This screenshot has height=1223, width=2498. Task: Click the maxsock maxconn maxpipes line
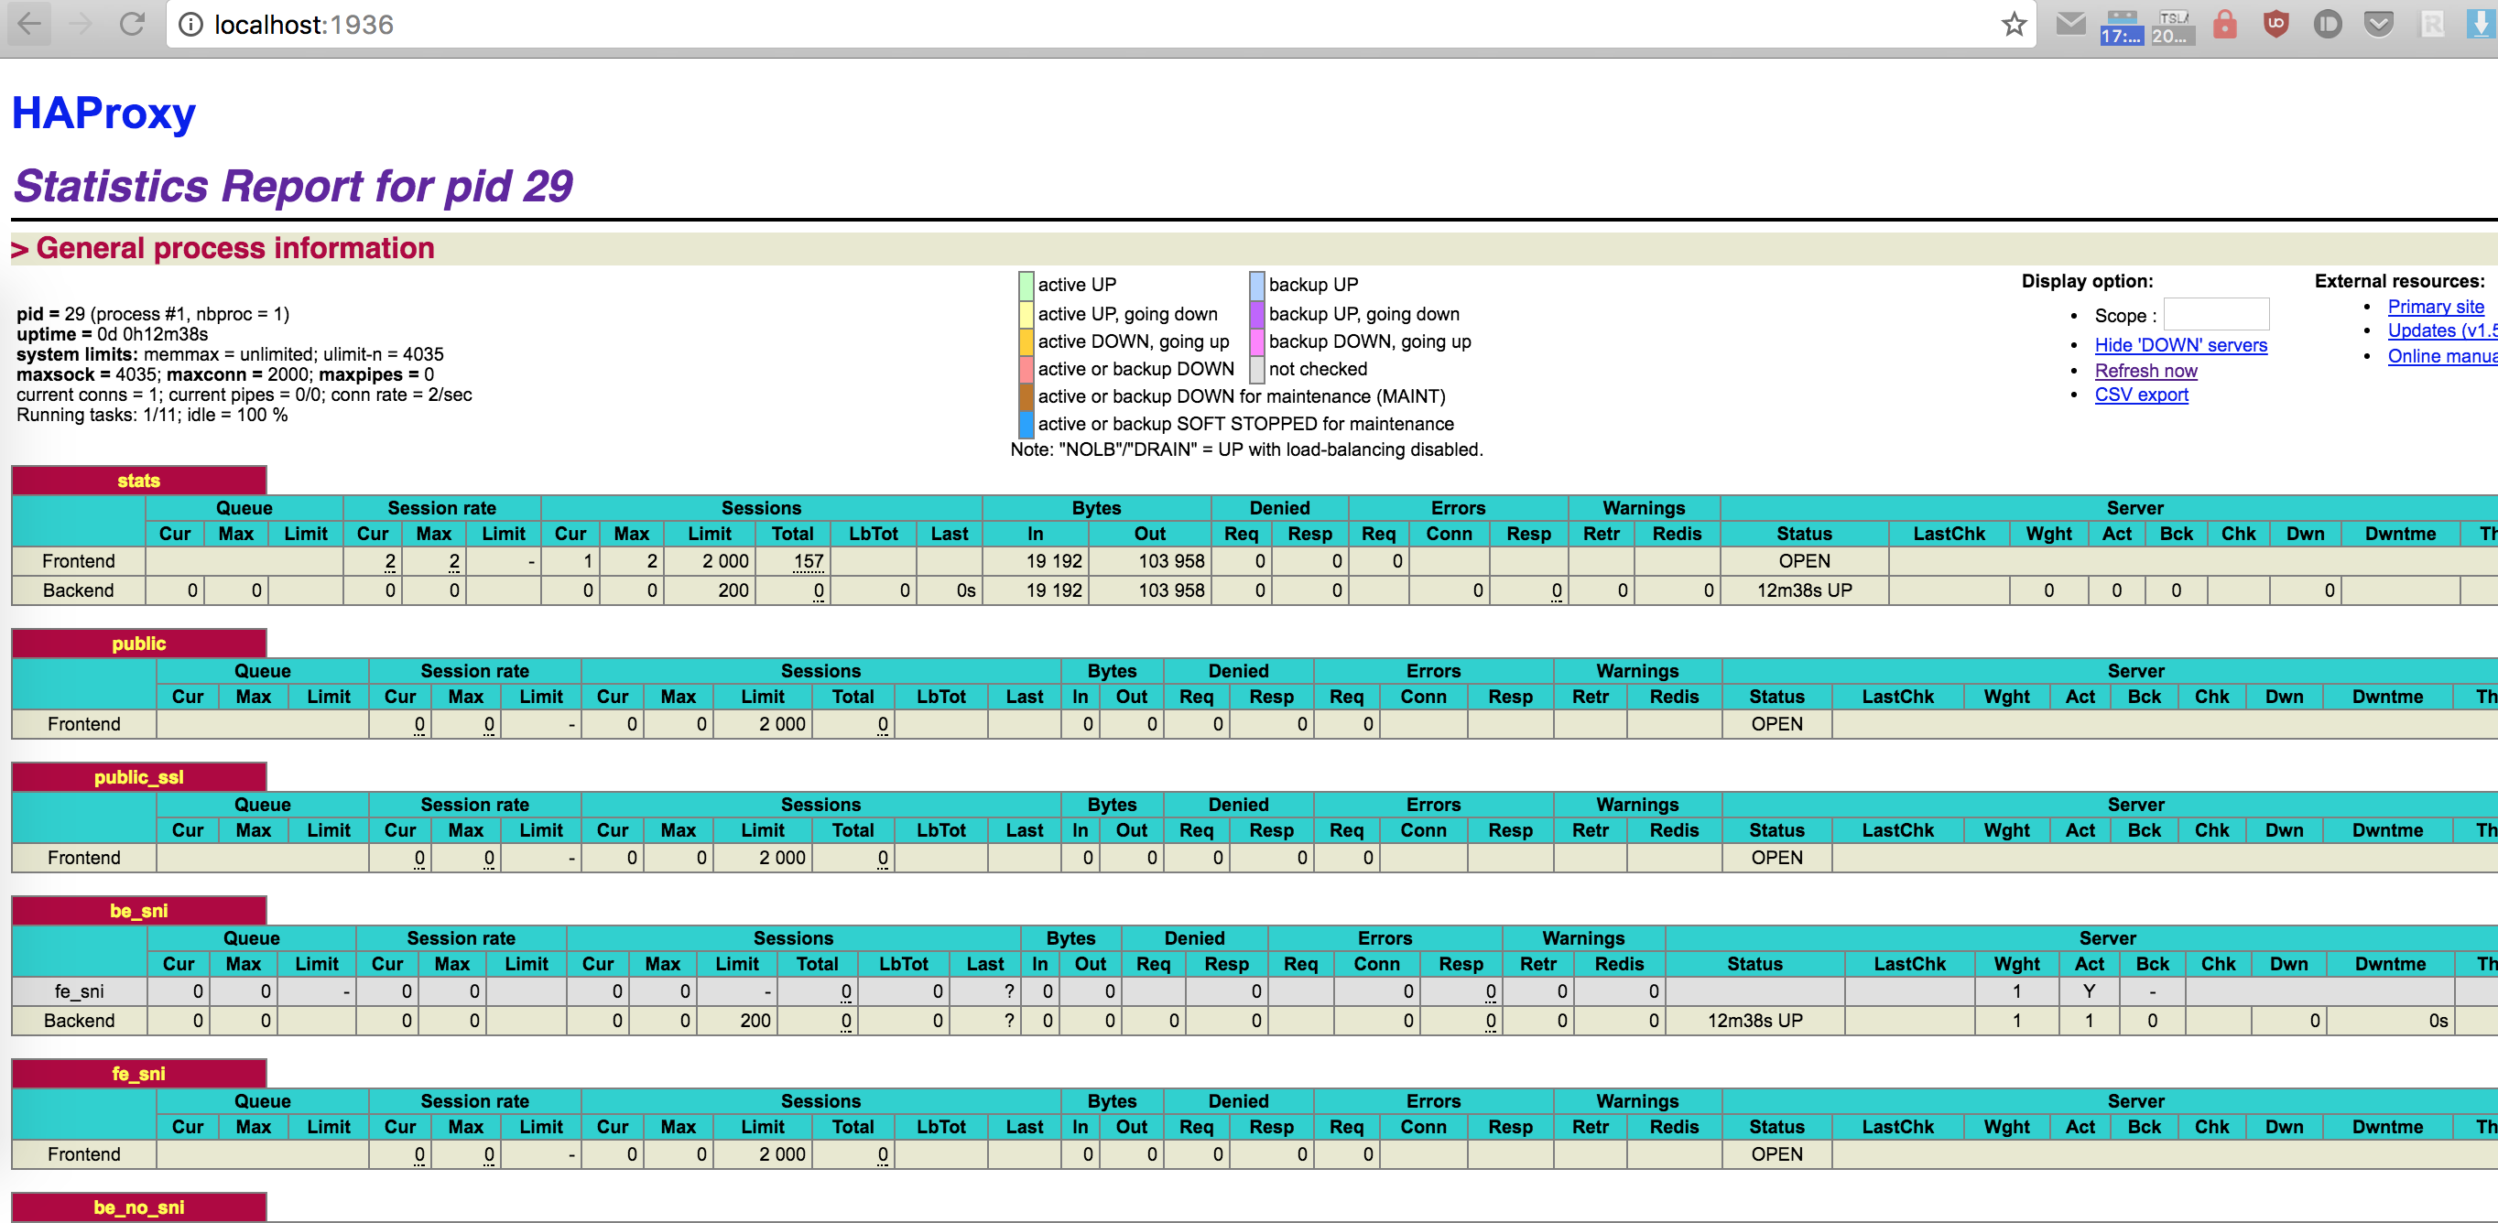225,374
